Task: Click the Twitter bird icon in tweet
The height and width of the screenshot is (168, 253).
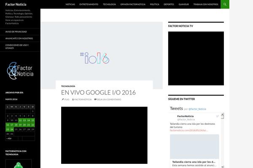Action: coord(217,116)
